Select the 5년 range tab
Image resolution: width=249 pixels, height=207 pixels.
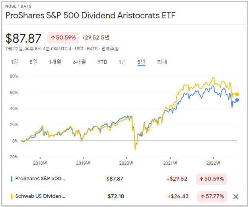pos(141,62)
